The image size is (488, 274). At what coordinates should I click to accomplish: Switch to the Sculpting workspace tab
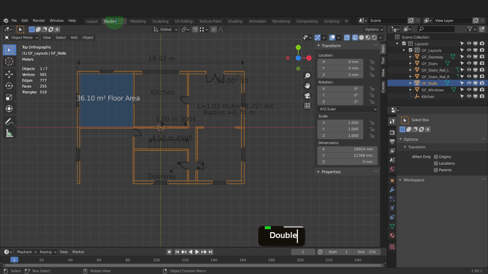pos(160,21)
